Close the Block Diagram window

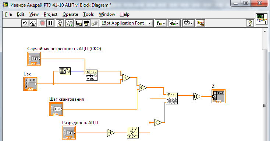tap(259, 3)
